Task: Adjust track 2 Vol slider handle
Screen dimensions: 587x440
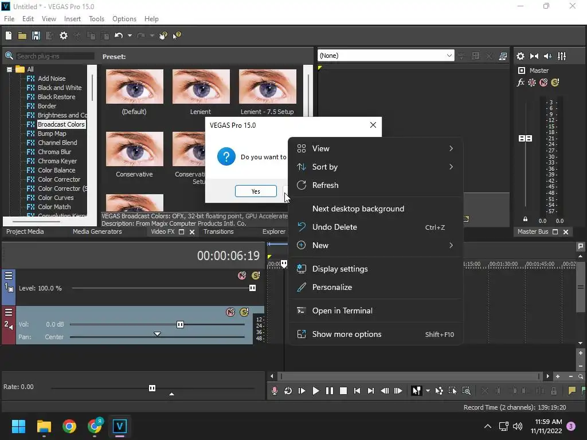Action: click(180, 324)
